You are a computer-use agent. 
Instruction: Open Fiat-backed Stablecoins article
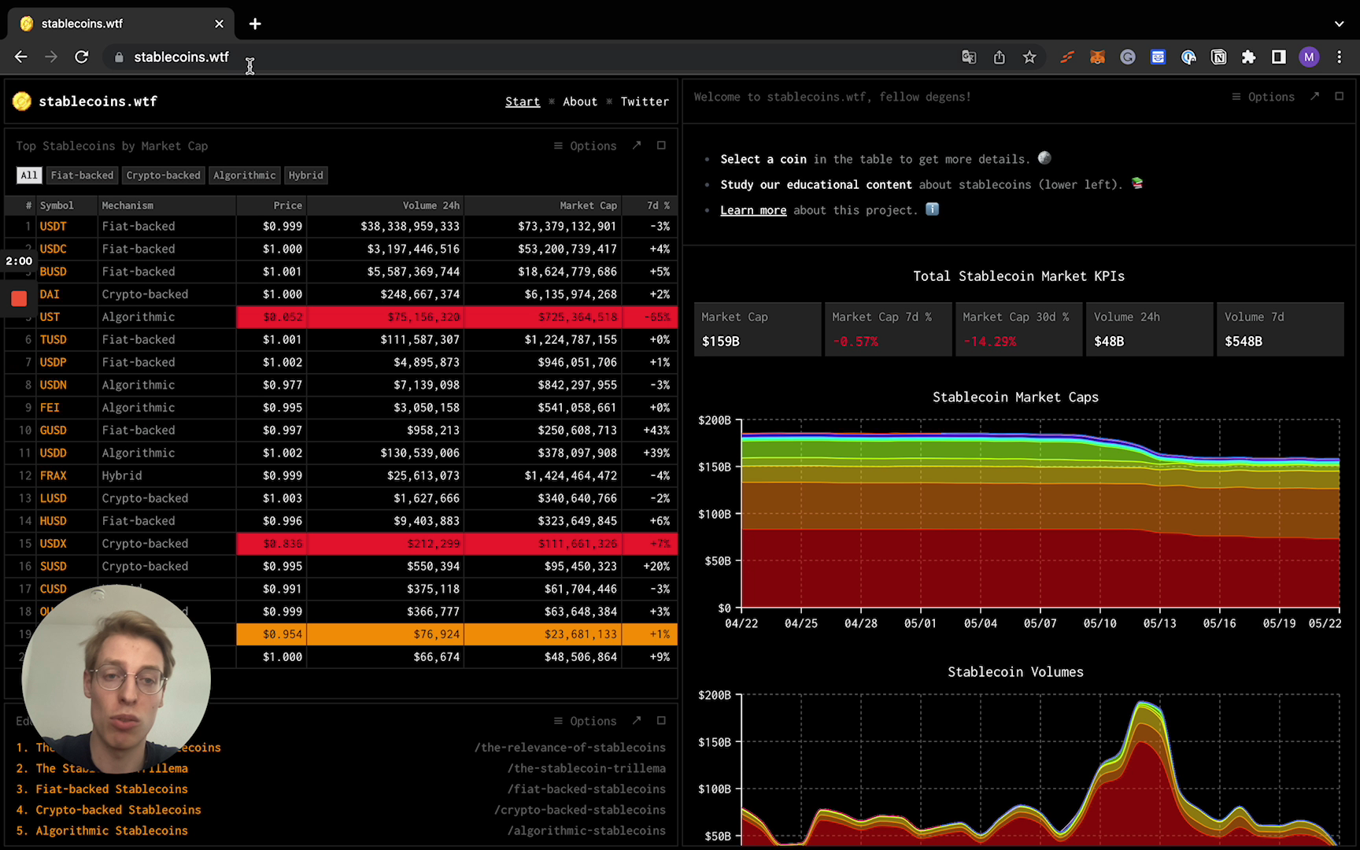click(112, 789)
